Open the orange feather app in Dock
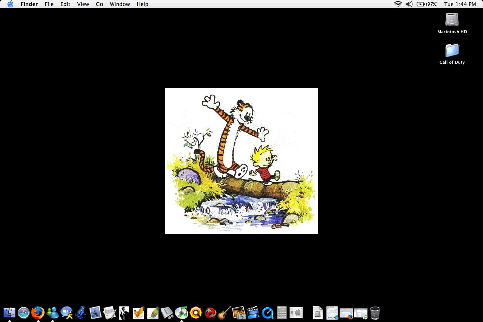This screenshot has width=483, height=322. (x=138, y=313)
